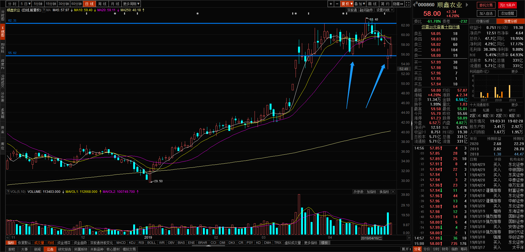
Task: Open 研究报告 bottom tab
Action: pyautogui.click(x=65, y=249)
